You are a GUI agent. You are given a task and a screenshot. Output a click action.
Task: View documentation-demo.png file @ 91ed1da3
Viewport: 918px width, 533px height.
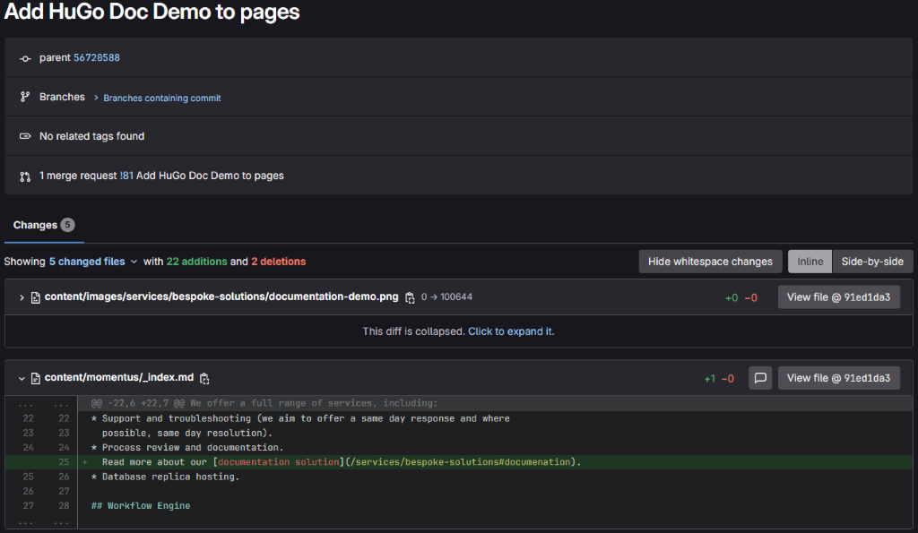(x=838, y=297)
